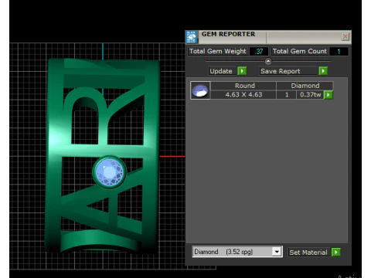
Task: Click the Total Gem Count label
Action: click(300, 51)
